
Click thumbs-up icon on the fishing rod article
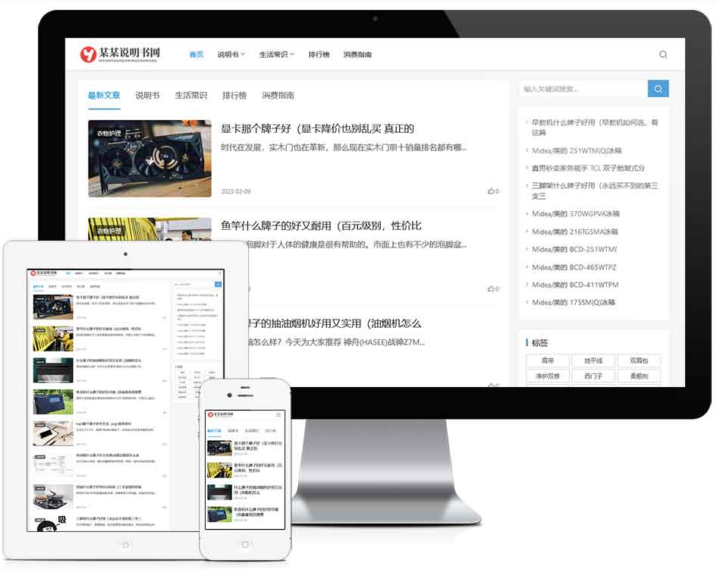pyautogui.click(x=492, y=288)
